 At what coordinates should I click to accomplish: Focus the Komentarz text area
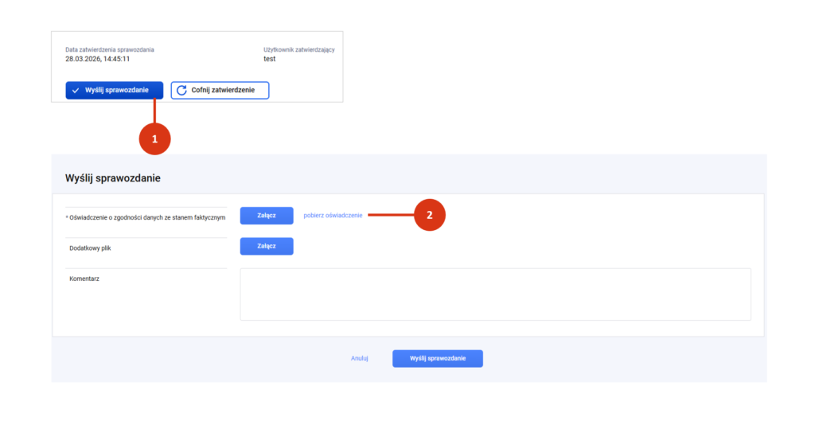(495, 294)
